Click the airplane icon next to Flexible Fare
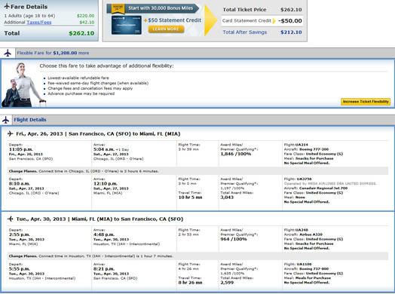Image resolution: width=395 pixels, height=294 pixels. (x=8, y=54)
